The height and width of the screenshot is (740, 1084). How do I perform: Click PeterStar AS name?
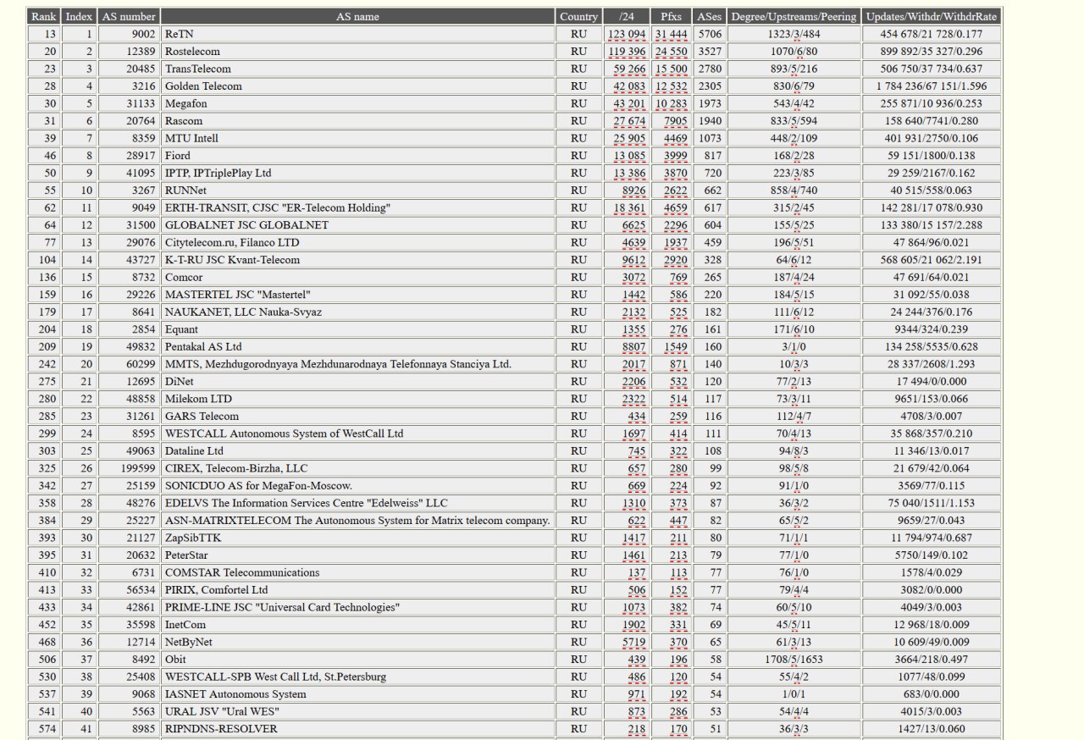pos(357,555)
